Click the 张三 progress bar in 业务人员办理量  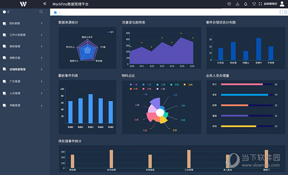click(x=247, y=84)
